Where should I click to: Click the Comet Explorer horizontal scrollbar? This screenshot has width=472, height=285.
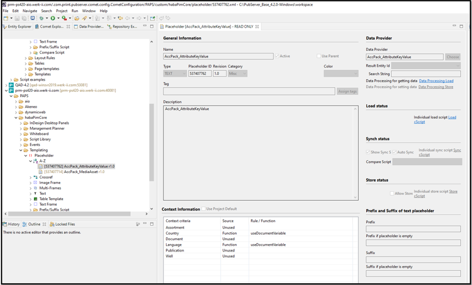[x=69, y=214]
